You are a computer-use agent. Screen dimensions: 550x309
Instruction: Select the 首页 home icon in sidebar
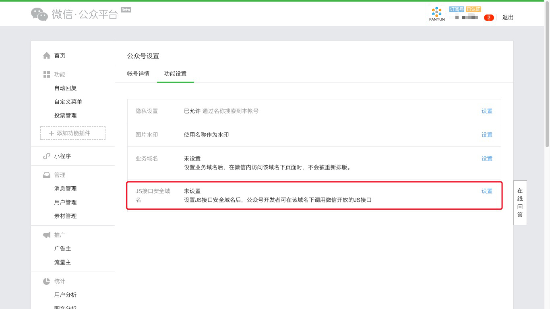[x=46, y=55]
